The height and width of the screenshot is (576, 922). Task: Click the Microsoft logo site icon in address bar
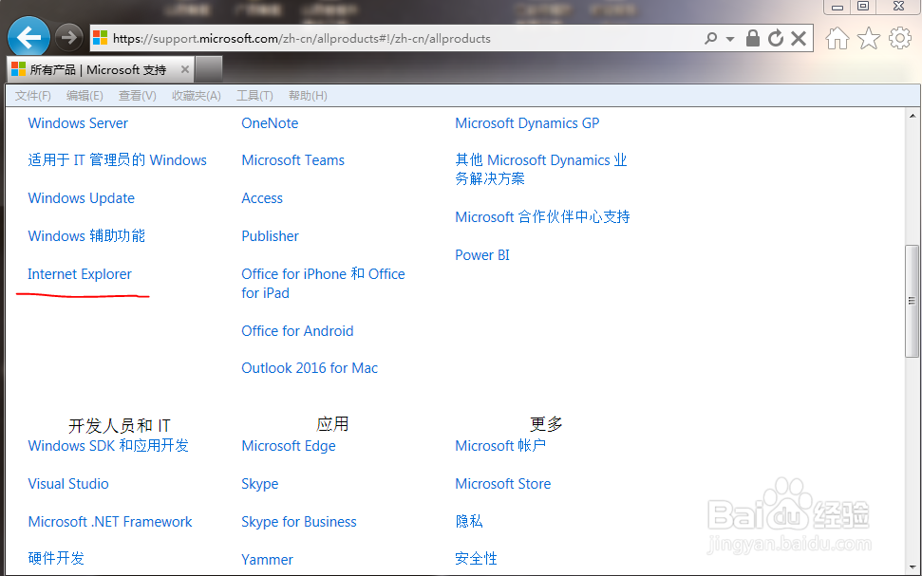coord(101,38)
